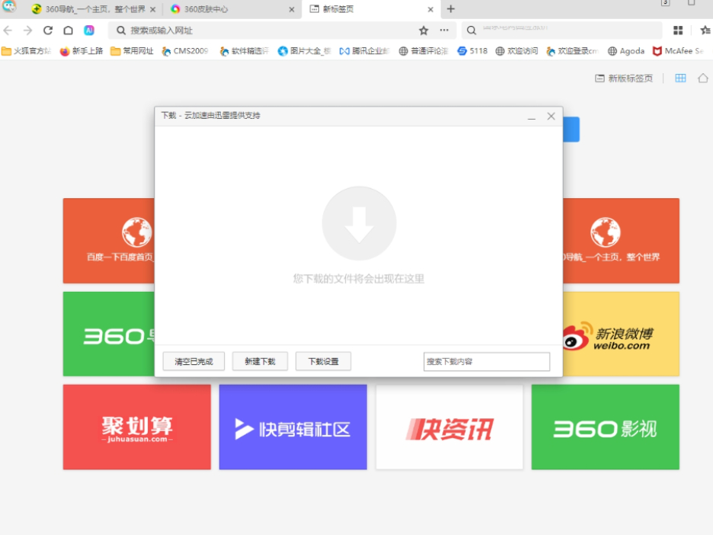
Task: Open the 图片大全 bookmark
Action: click(x=304, y=51)
